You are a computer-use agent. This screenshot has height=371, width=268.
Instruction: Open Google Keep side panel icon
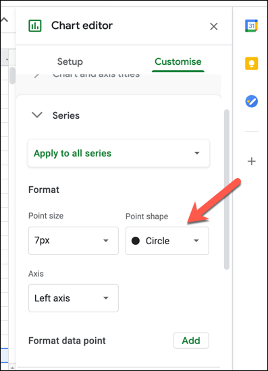tap(251, 63)
